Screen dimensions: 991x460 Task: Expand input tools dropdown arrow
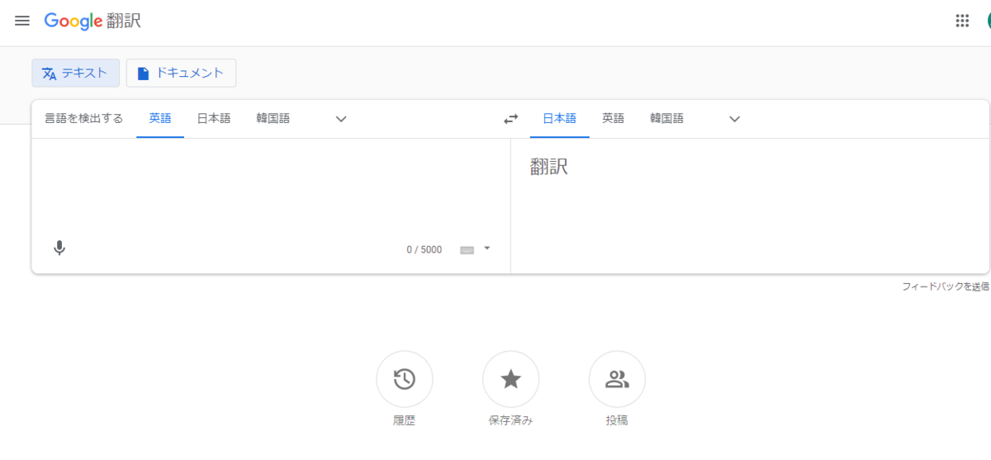point(487,248)
